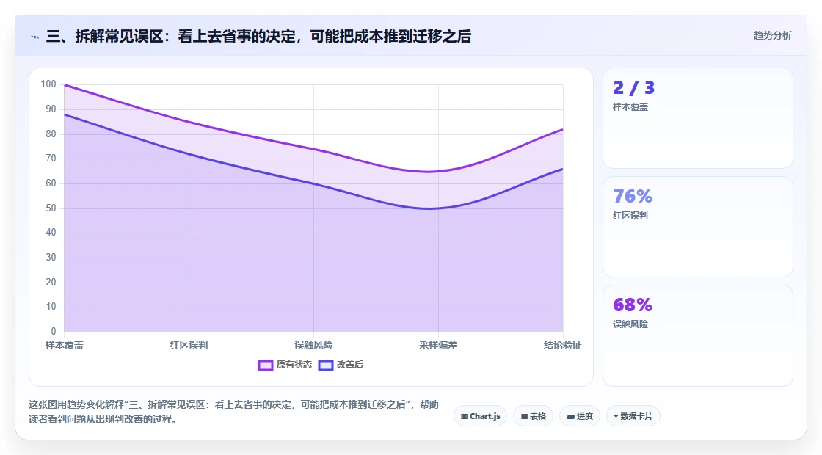Screen dimensions: 822x455
Task: Click the 进度 tag label
Action: [584, 416]
